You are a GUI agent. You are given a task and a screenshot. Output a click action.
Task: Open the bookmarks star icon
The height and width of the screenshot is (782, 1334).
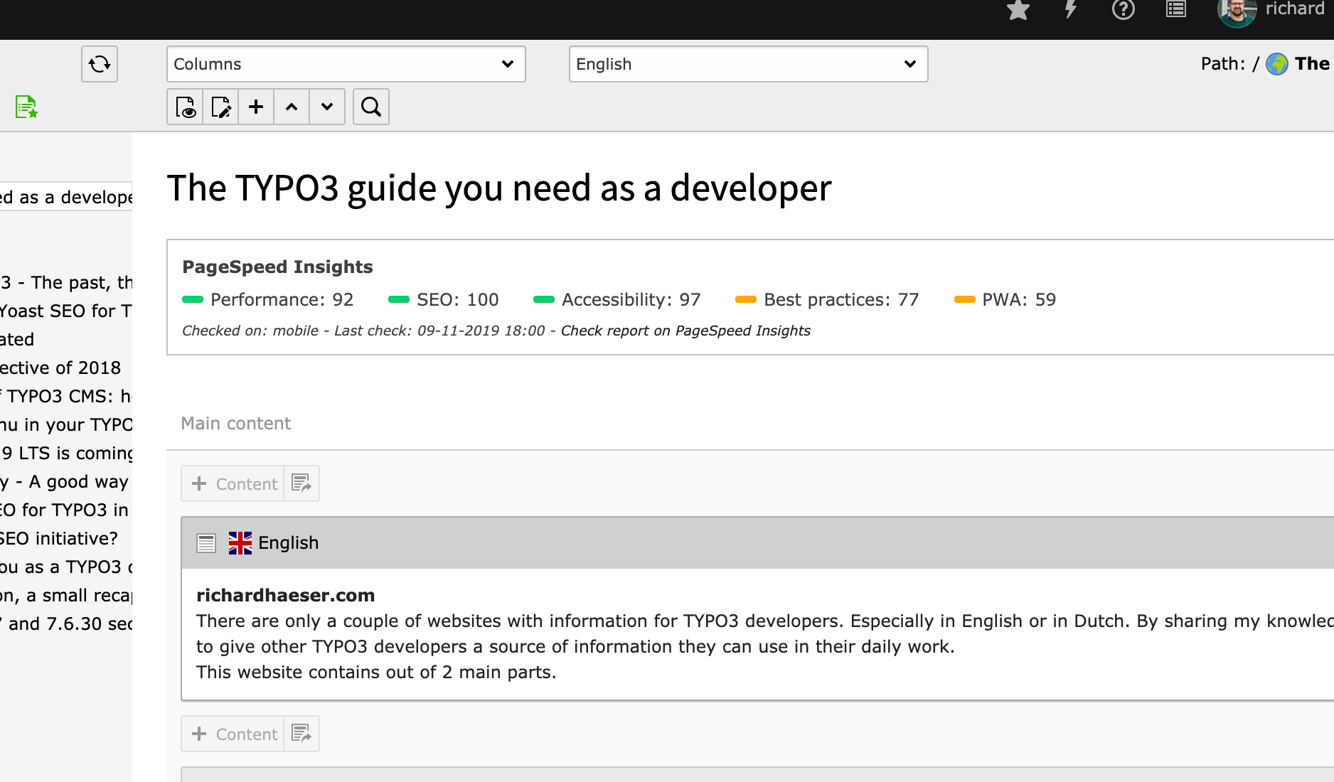click(x=1018, y=10)
